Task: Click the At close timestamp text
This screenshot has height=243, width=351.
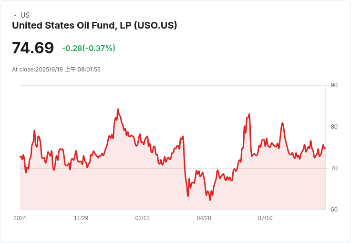Action: click(56, 70)
